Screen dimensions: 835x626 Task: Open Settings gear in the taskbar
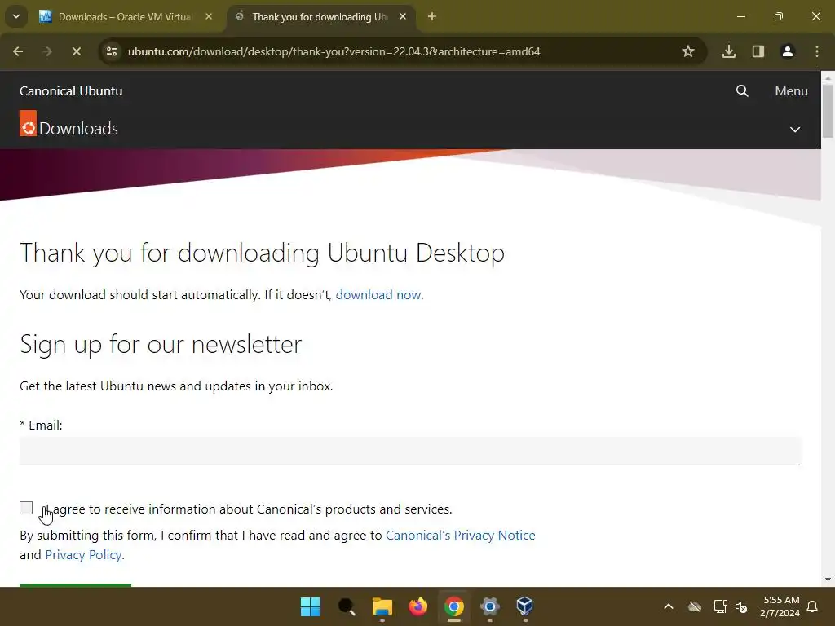(x=490, y=606)
